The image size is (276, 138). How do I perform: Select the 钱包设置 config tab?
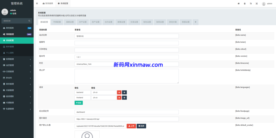click(147, 22)
